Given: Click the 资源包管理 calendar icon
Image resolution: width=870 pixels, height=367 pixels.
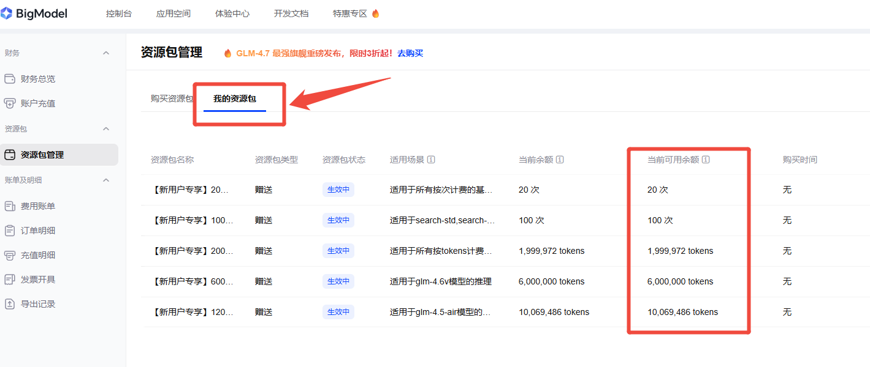Looking at the screenshot, I should 10,155.
